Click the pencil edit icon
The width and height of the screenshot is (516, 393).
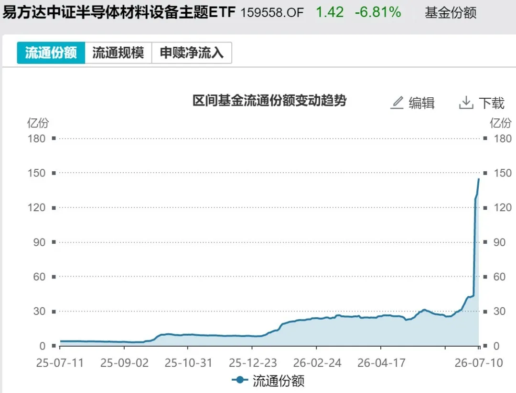397,103
